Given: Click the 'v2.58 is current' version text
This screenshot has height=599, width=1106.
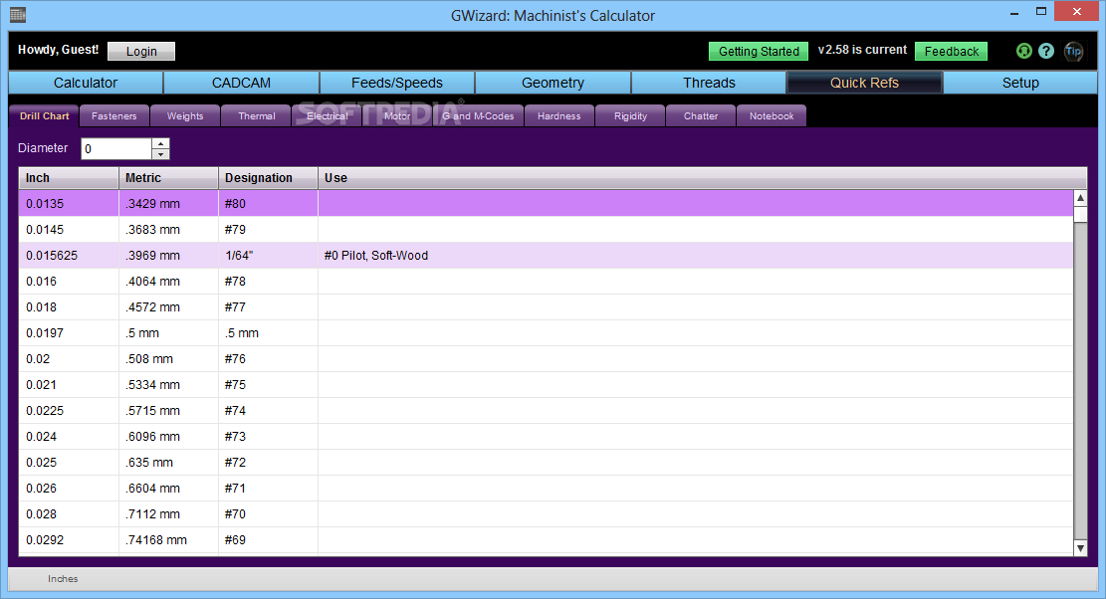Looking at the screenshot, I should 862,50.
